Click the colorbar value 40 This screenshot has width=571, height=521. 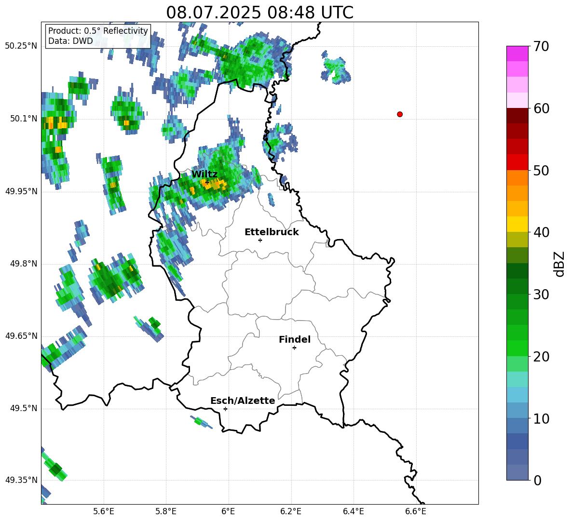(541, 232)
